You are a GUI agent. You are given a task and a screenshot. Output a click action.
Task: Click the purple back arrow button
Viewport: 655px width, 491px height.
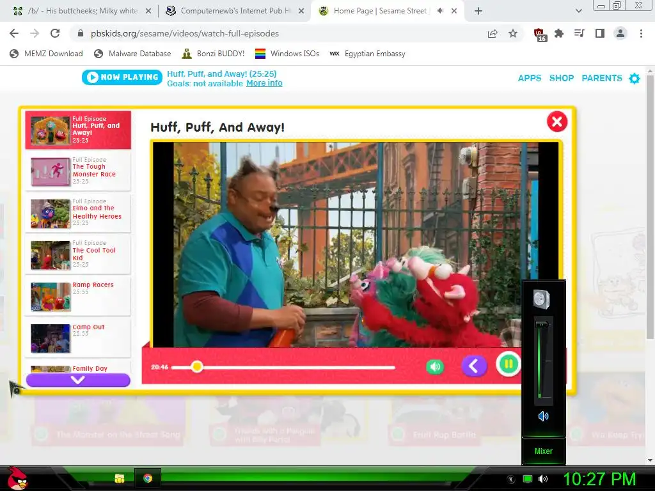(474, 366)
